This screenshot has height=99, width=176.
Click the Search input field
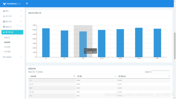161,72
